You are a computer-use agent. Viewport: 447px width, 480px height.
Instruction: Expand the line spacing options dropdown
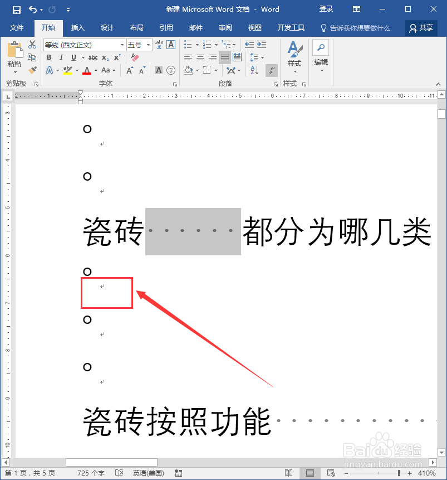(x=262, y=57)
